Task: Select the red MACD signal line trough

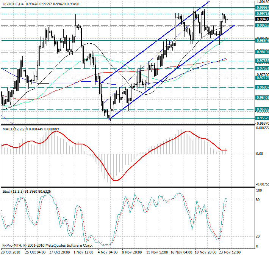Action: pos(116,180)
